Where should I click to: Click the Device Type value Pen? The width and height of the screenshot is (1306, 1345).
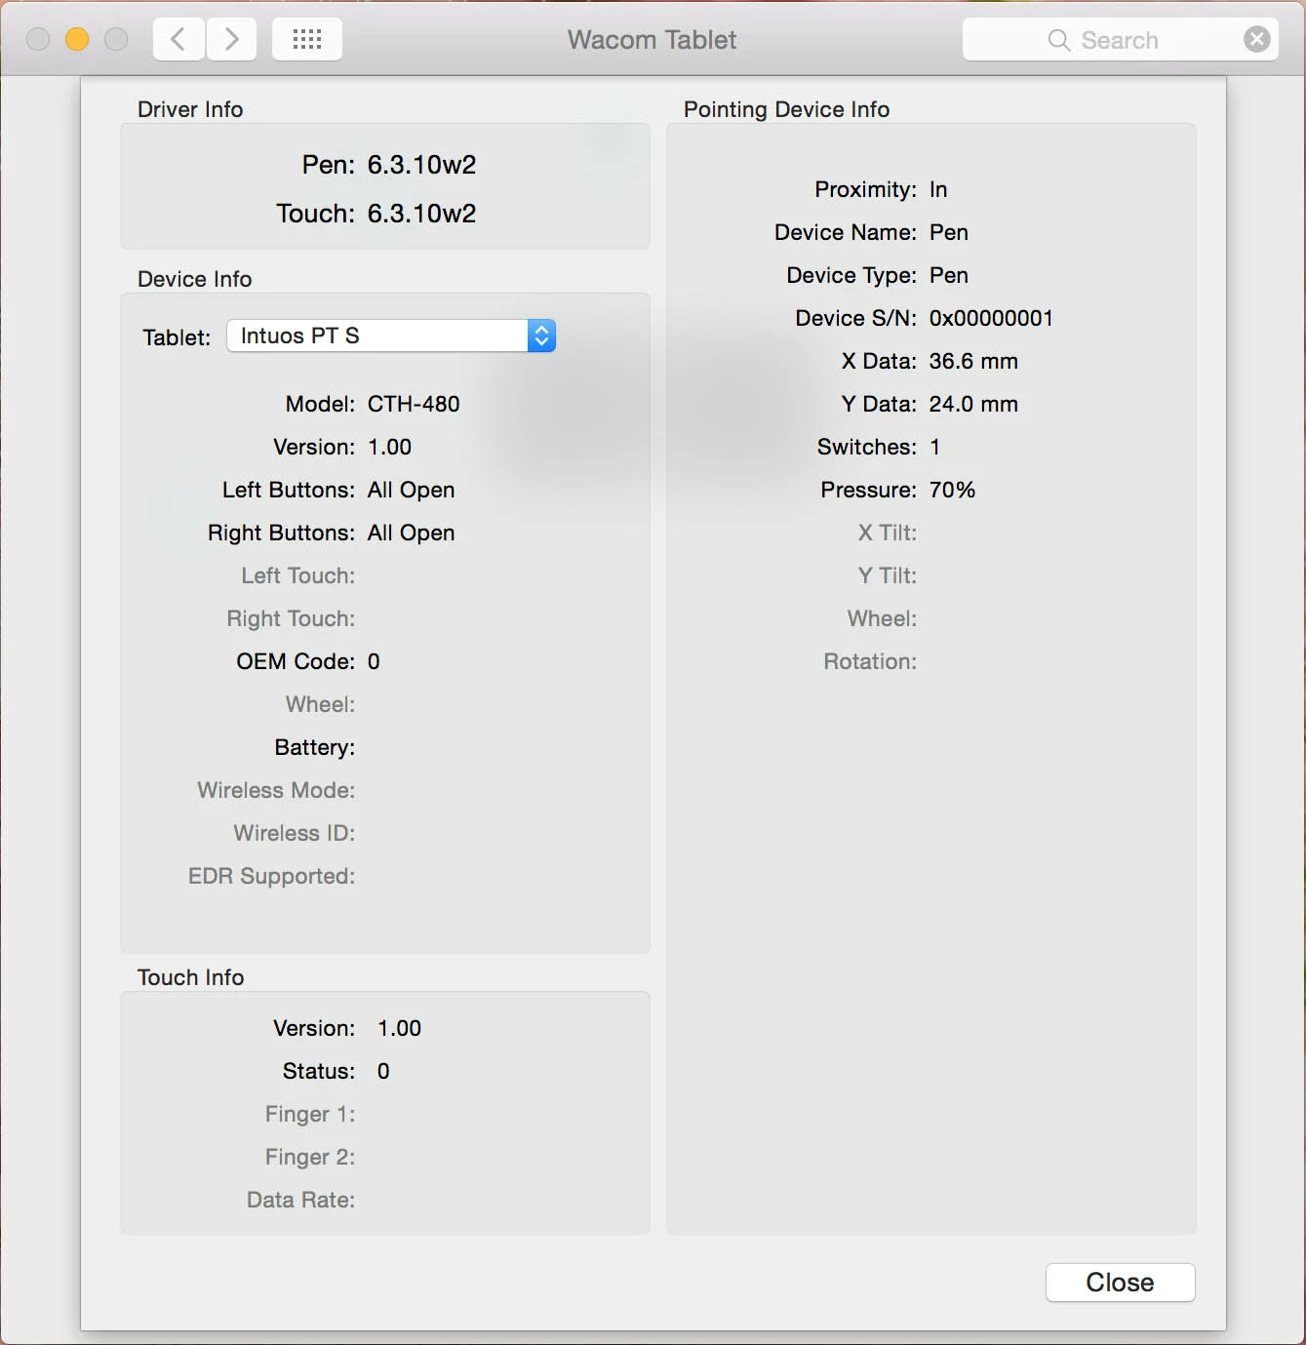click(x=949, y=275)
